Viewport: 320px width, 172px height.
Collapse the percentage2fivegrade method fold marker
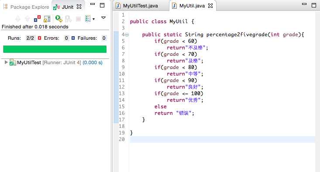coord(127,34)
